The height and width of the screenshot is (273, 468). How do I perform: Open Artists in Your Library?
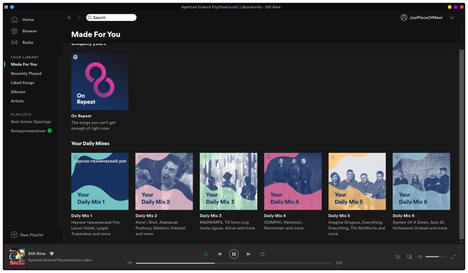pyautogui.click(x=17, y=101)
